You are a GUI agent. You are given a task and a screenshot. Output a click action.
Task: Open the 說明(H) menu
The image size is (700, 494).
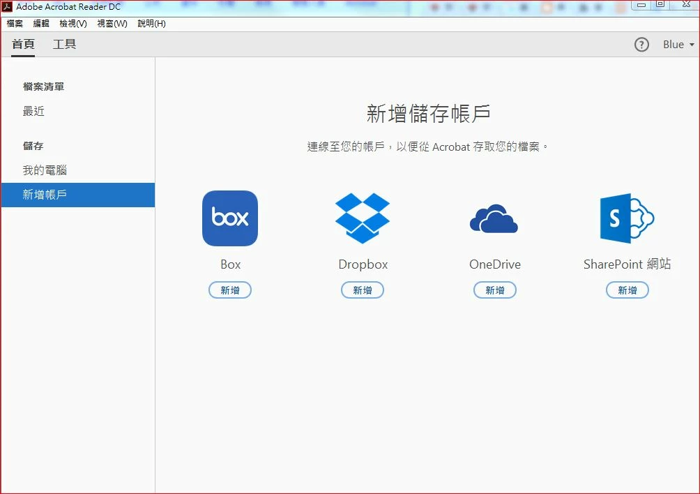click(152, 24)
